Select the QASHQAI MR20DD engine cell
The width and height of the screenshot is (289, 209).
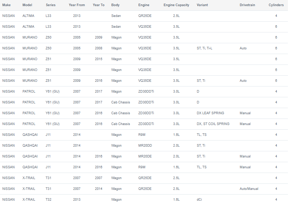click(145, 146)
